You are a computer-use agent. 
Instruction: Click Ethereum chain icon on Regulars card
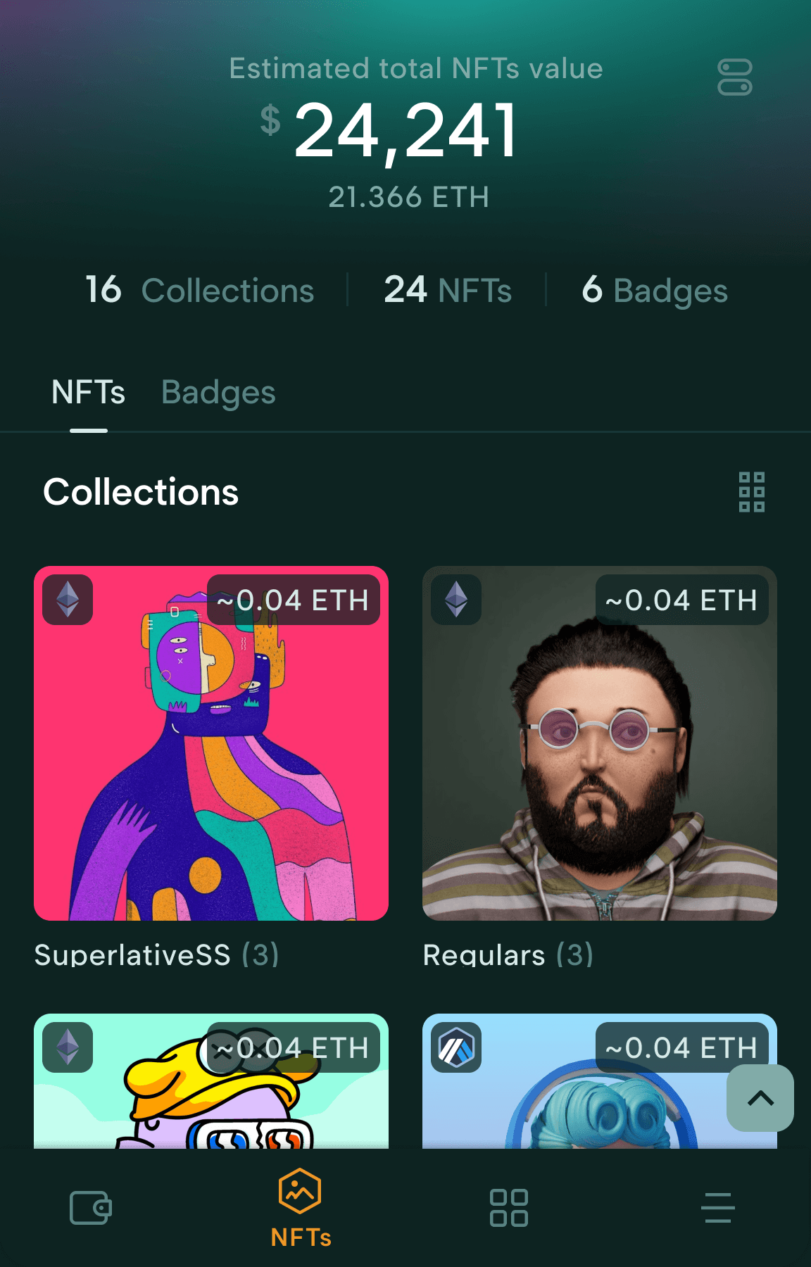[456, 600]
